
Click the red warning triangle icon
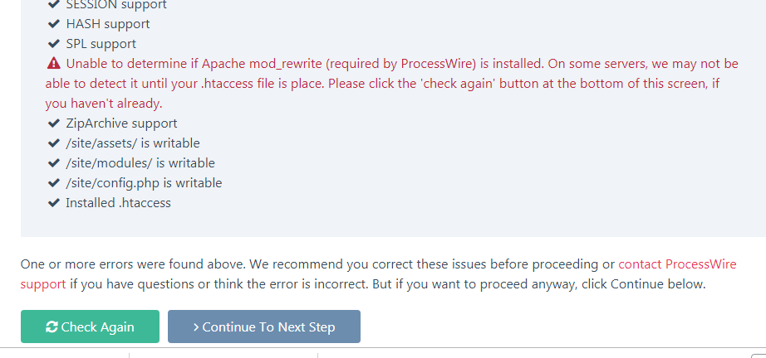click(x=54, y=64)
